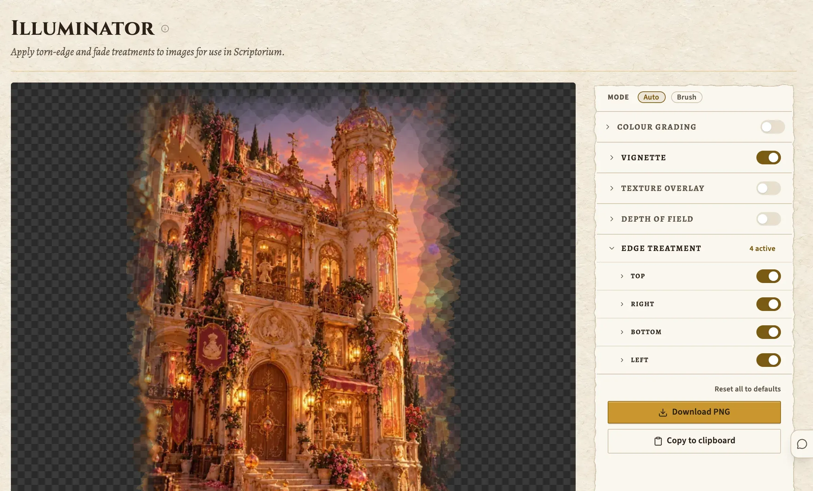813x491 pixels.
Task: Click Reset all to defaults
Action: [748, 389]
